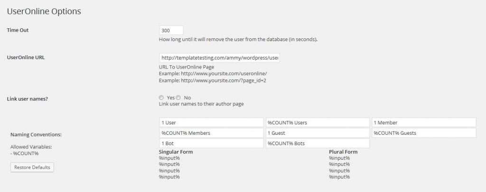Focus the UserOnline URL text box

(220, 58)
